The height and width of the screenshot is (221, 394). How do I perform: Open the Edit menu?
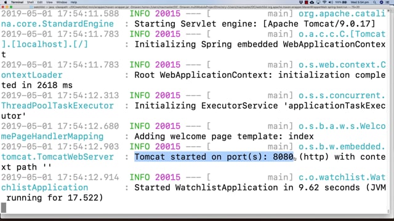coord(39,2)
